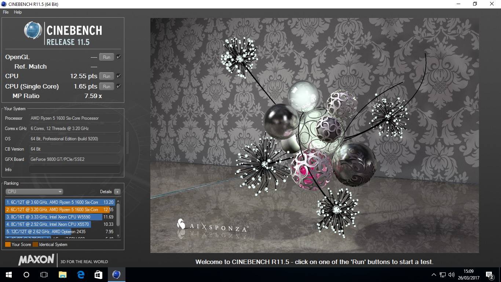Click the CB Version 64 Bit value

tap(74, 149)
